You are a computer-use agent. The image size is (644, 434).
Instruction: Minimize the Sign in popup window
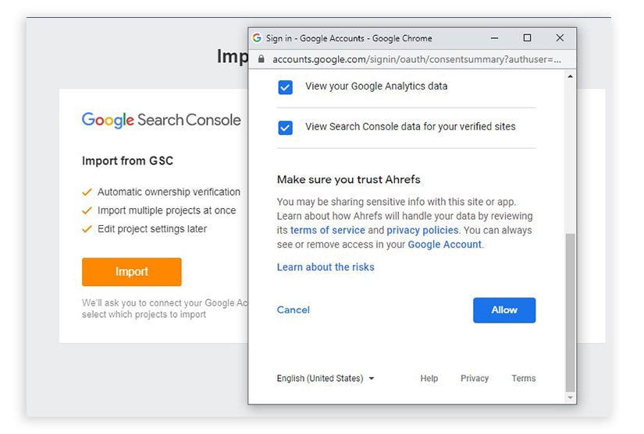495,38
